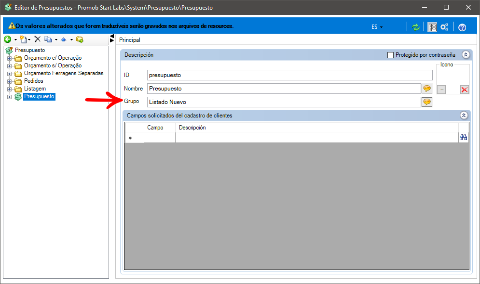Select Orçamento c/ Operação tree item
The width and height of the screenshot is (480, 284).
pyautogui.click(x=53, y=58)
